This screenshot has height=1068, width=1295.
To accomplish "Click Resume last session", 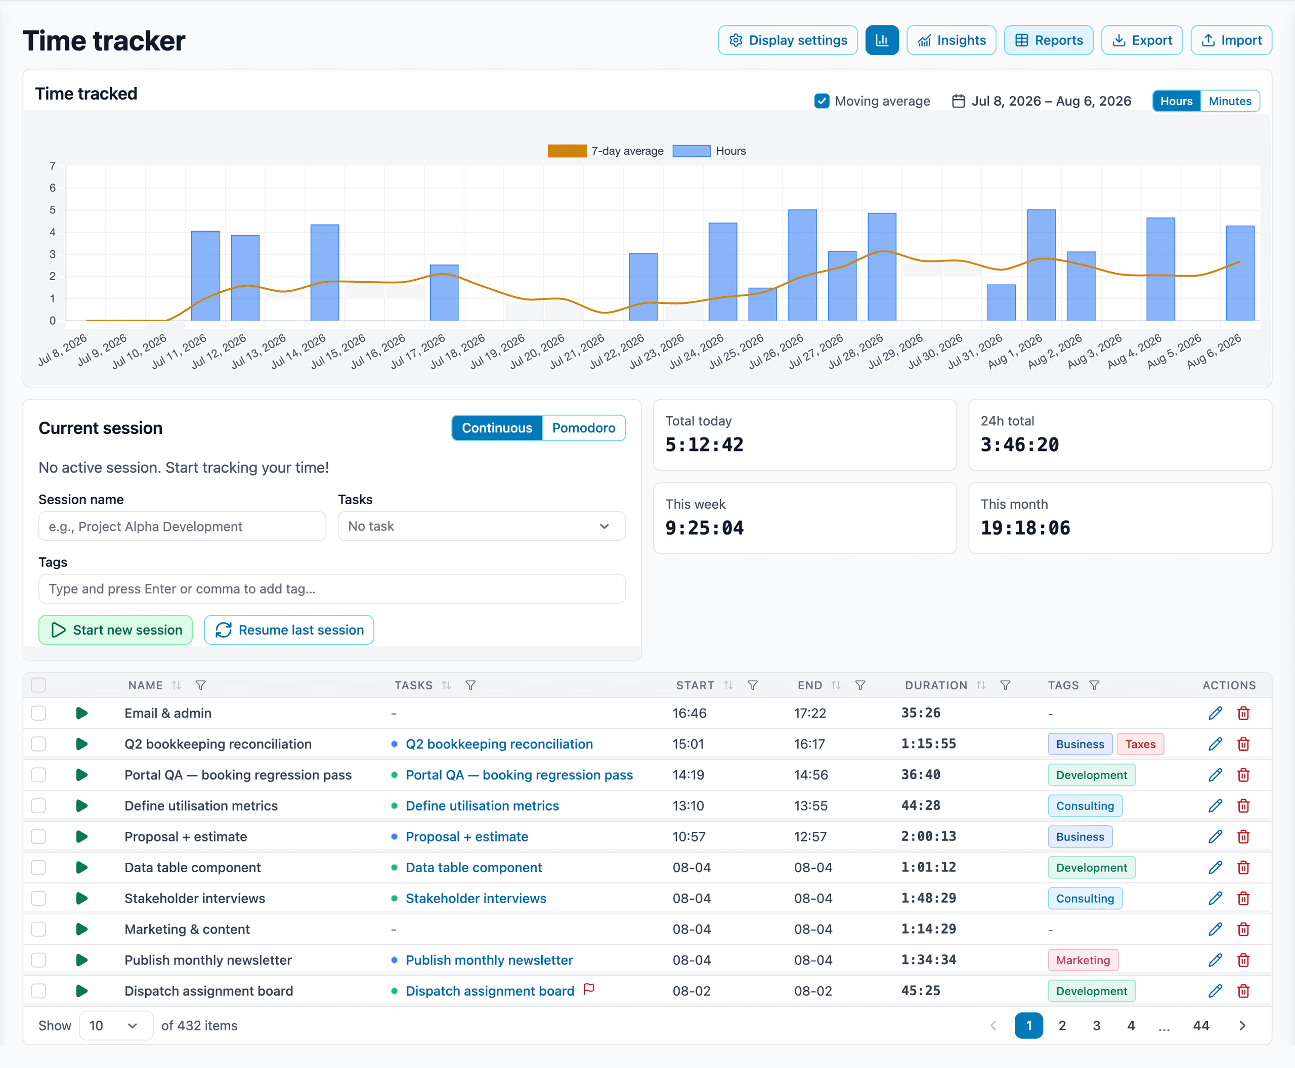I will (289, 630).
